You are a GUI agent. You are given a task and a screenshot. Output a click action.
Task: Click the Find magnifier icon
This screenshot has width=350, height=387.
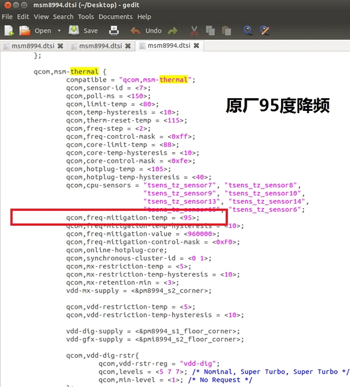248,30
